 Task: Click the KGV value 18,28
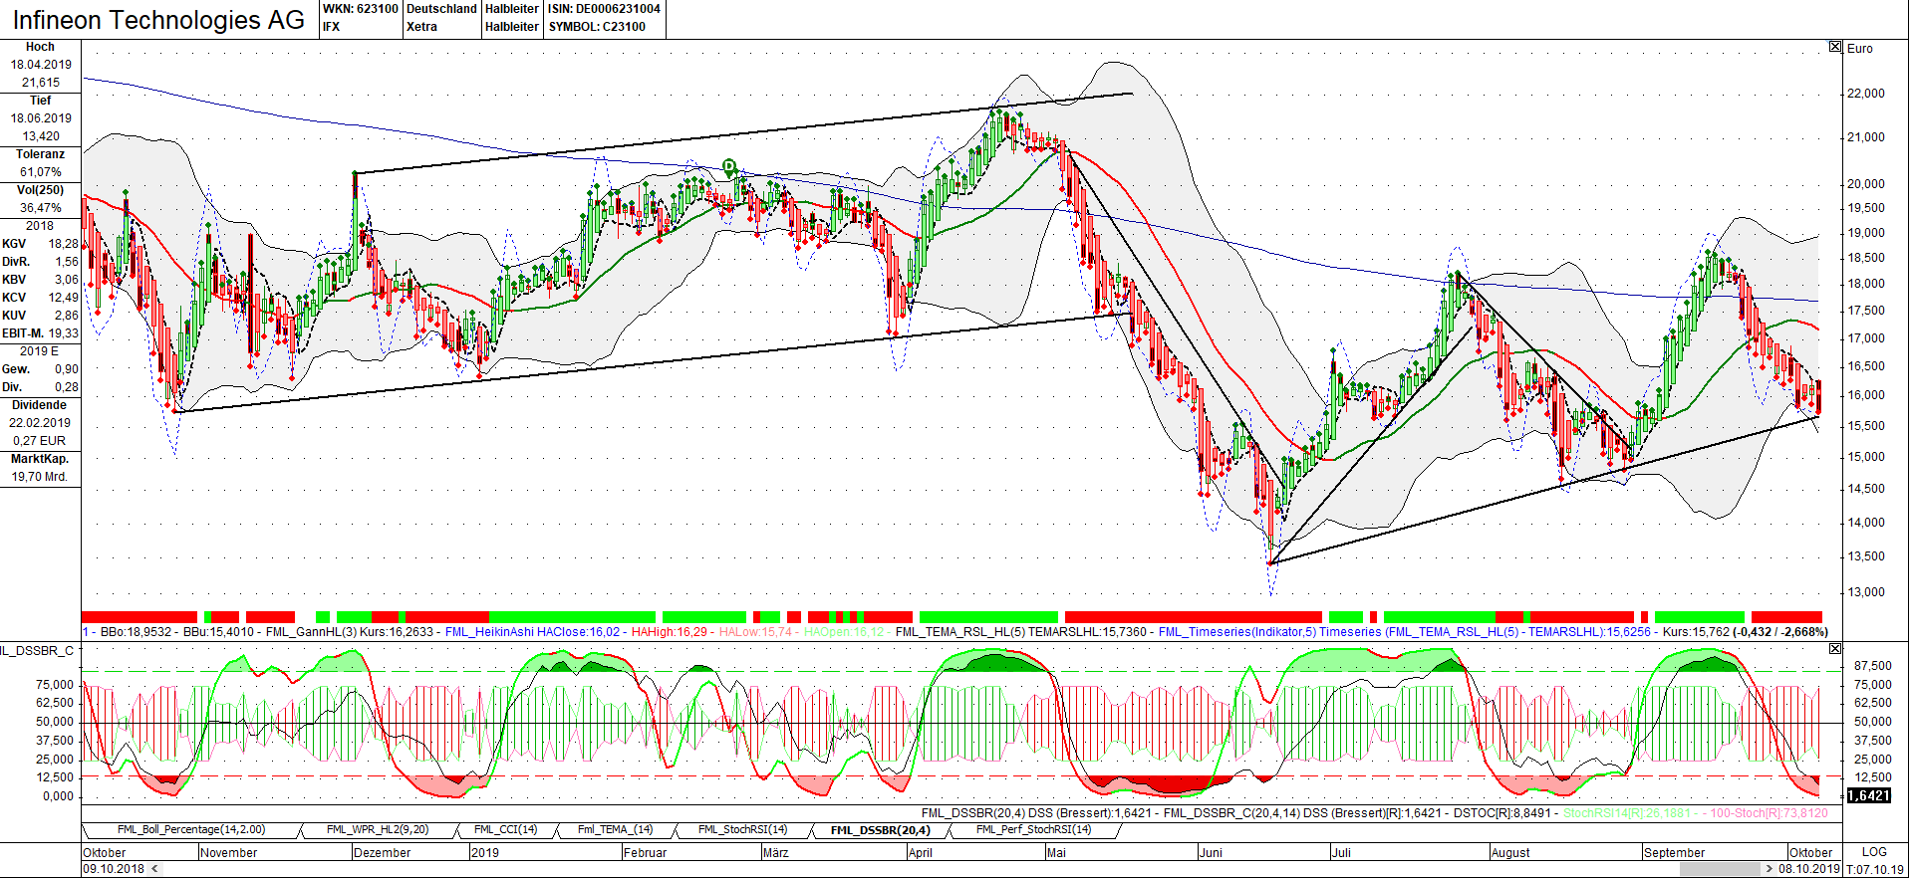[x=63, y=244]
